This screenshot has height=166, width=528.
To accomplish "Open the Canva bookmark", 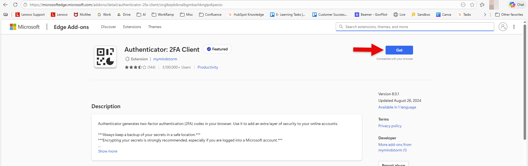I will point(444,15).
